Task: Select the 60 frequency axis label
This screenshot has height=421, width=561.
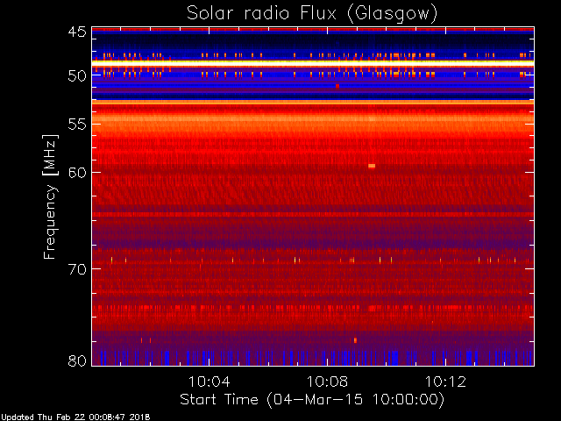Action: pyautogui.click(x=77, y=173)
